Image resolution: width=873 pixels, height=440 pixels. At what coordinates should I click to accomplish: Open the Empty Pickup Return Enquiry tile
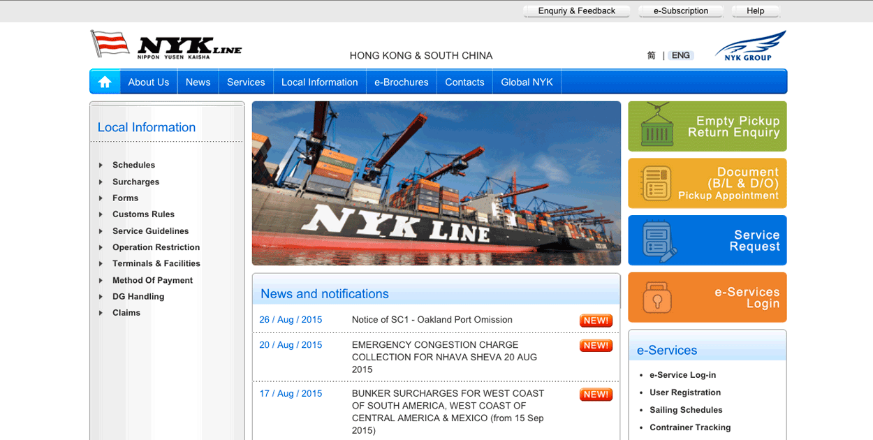pos(707,126)
